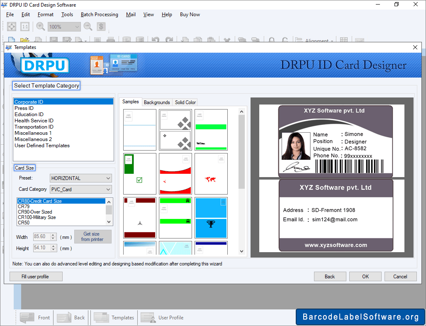Click the User Profile icon in bottom bar
Screen dimensions: 426x326
[148, 317]
